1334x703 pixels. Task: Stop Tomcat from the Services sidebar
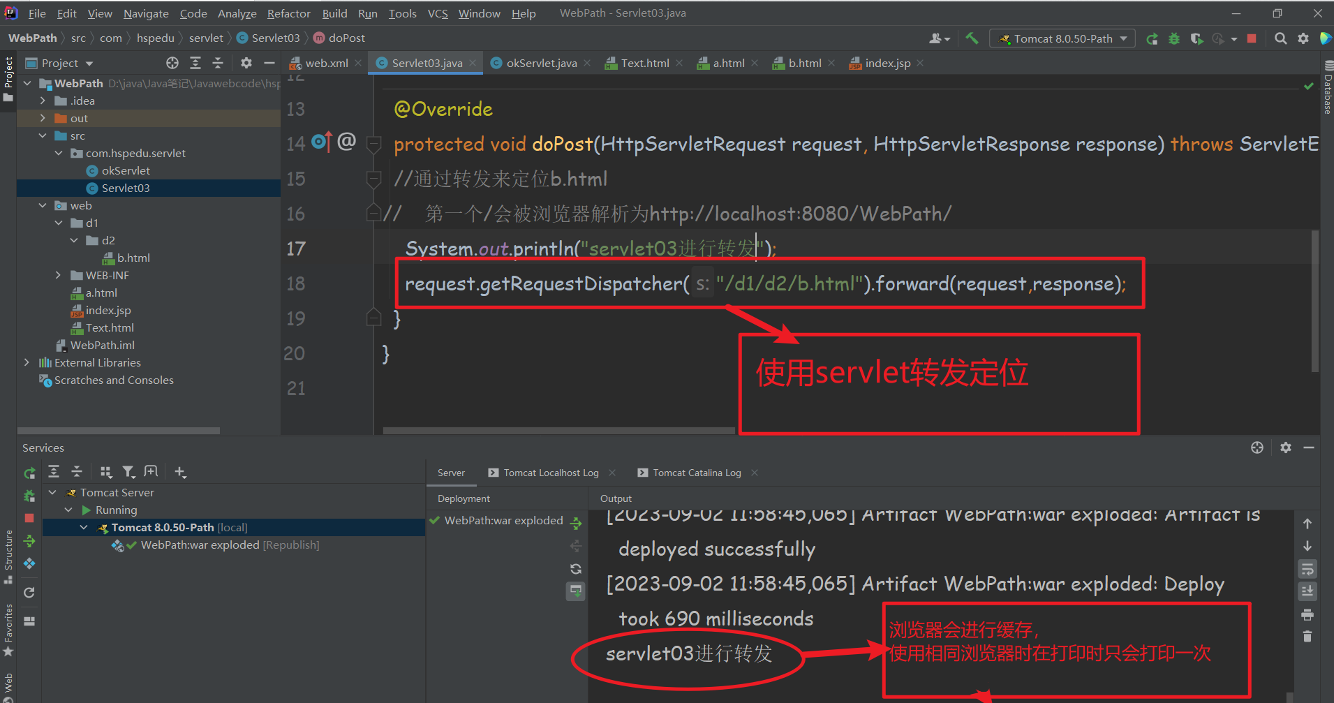29,518
